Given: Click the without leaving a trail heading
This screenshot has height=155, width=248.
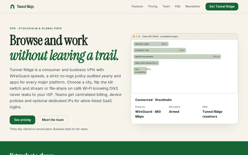Looking at the screenshot, I should 64,55.
